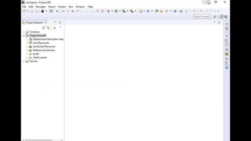This screenshot has width=251, height=141.
Task: Collapse the HappyHospital project
Action: 24,36
